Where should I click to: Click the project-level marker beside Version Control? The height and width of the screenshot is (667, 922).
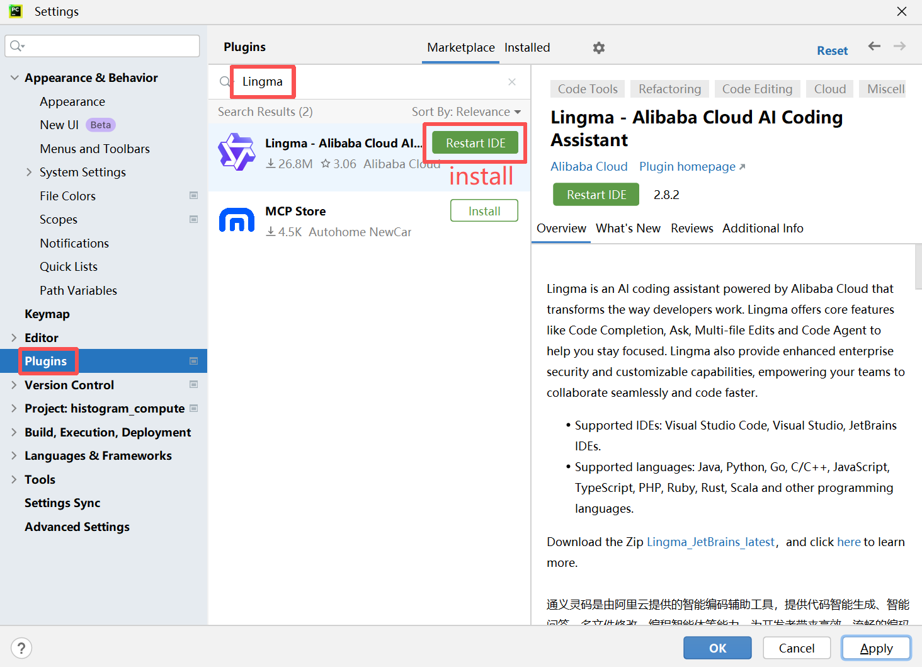(x=194, y=385)
